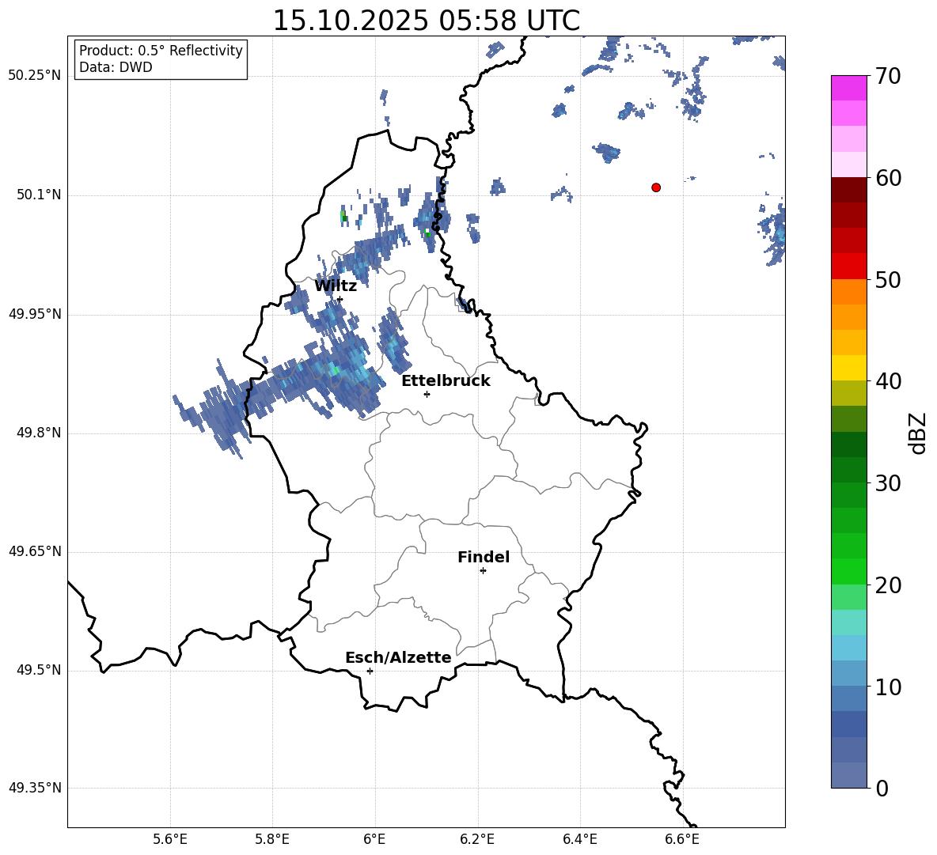Click the Wiltz city label
This screenshot has width=937, height=855.
point(336,286)
